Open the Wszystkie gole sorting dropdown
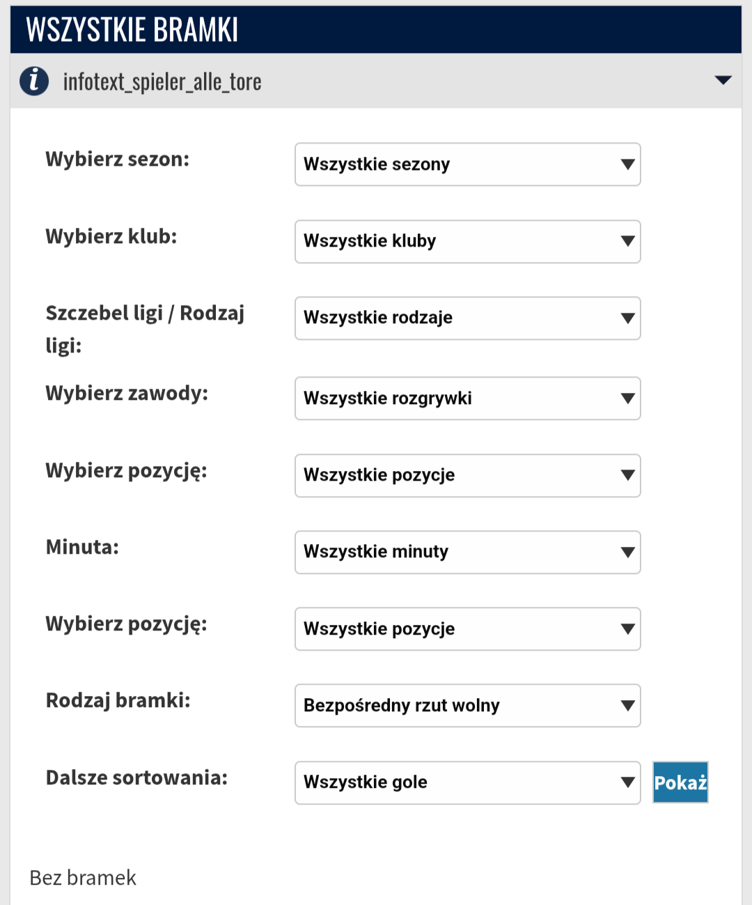Screen dimensions: 752x905 467,782
